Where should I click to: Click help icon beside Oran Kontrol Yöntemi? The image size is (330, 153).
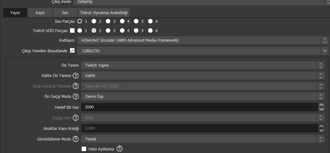tap(76, 86)
